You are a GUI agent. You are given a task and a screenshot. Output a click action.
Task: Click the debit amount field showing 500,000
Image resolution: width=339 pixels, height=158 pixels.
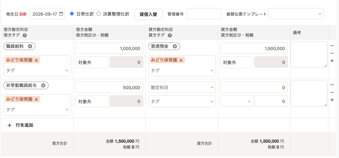109,87
